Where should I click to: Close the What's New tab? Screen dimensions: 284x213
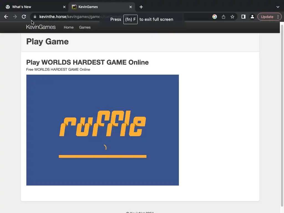[x=64, y=7]
